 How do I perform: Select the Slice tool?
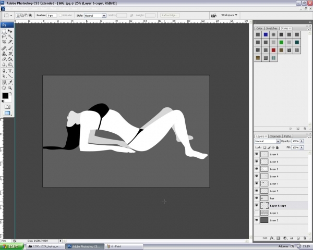coord(10,42)
